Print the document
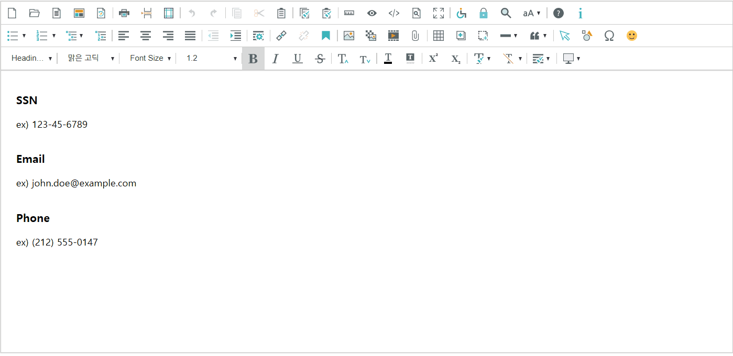 (x=124, y=13)
